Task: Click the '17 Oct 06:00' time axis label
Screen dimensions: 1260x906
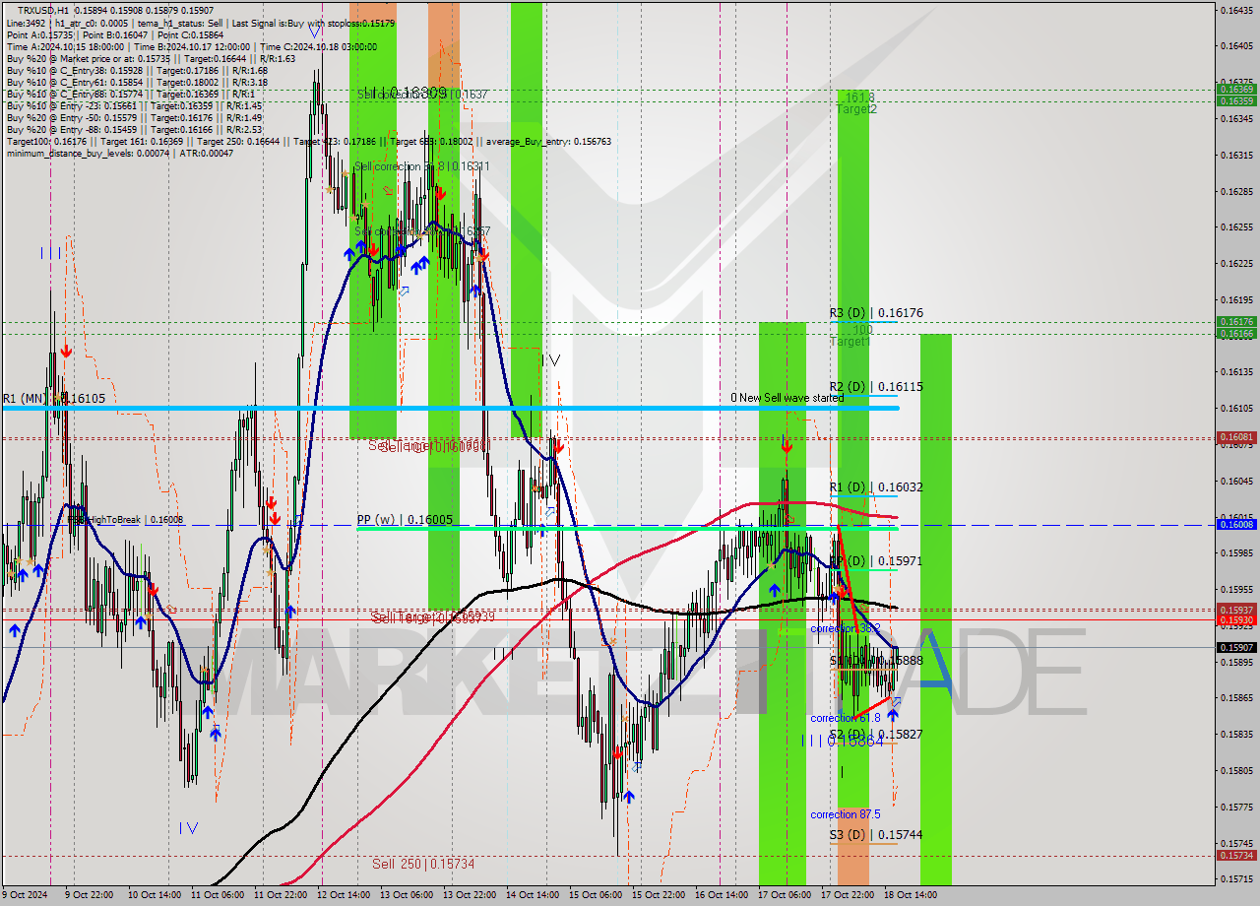Action: pos(785,895)
